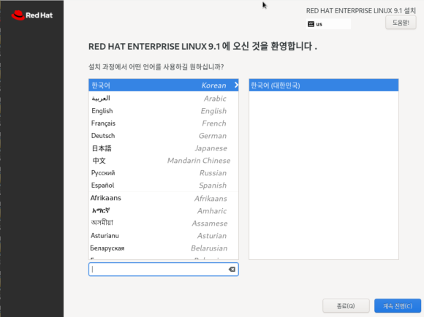
Task: Select Amharic language row
Action: (163, 210)
